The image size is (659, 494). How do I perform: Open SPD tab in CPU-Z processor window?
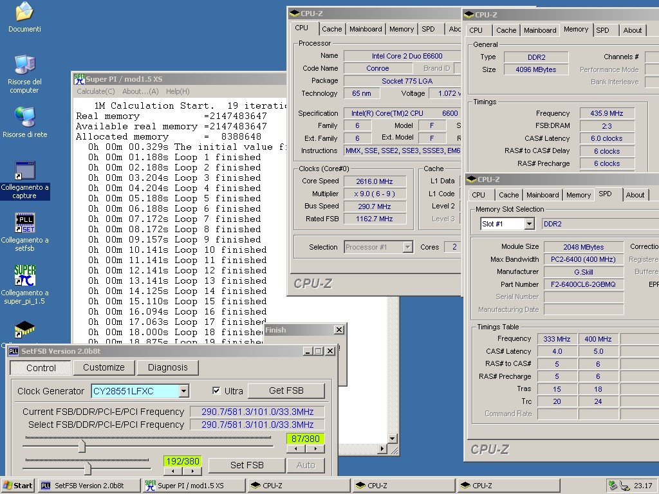coord(428,29)
